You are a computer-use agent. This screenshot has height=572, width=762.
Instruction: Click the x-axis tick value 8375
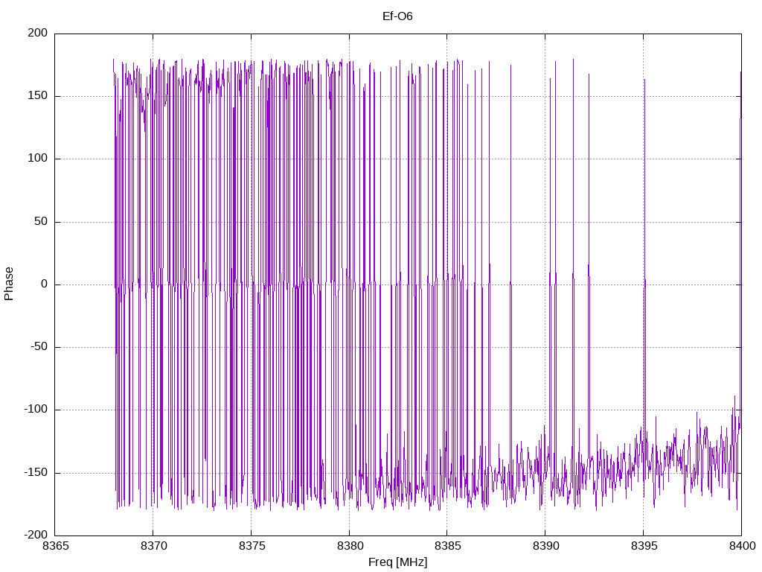point(252,546)
